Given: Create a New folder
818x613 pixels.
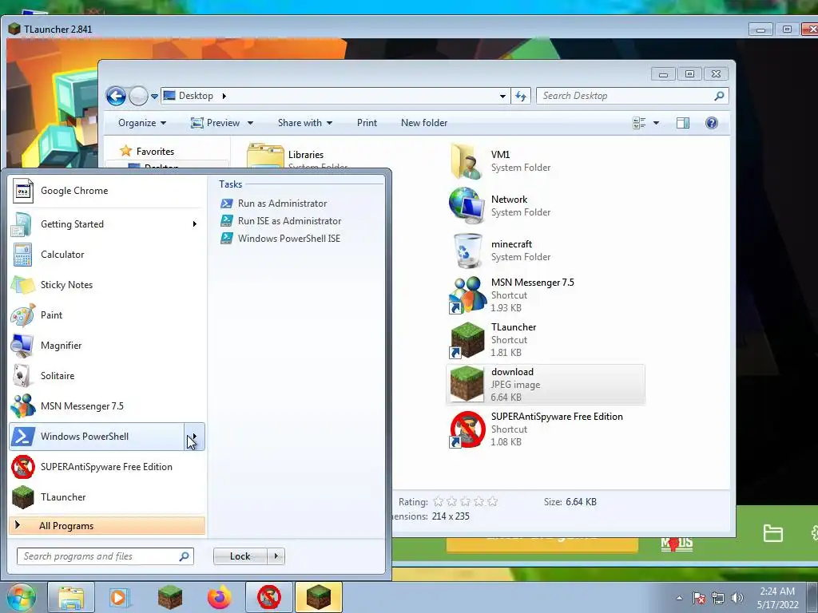Looking at the screenshot, I should coord(424,123).
